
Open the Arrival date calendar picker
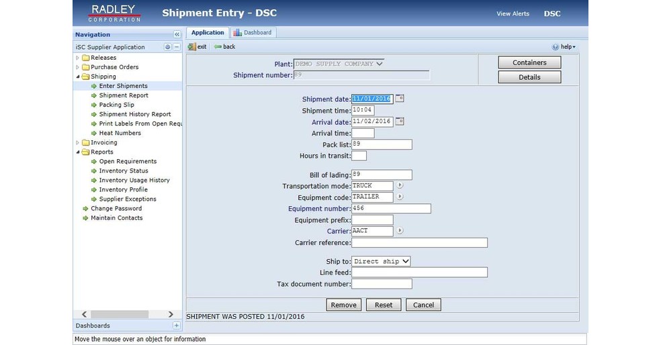tap(400, 121)
